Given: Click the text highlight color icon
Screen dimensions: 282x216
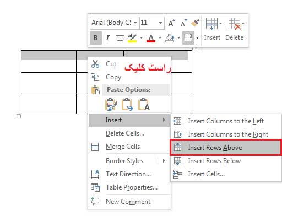Looking at the screenshot, I should (x=132, y=38).
